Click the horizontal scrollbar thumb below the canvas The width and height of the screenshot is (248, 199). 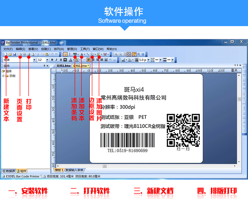pos(104,166)
